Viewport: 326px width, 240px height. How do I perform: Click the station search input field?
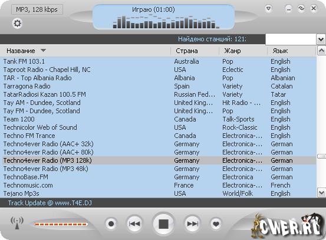[x=291, y=40]
